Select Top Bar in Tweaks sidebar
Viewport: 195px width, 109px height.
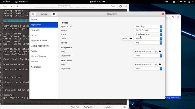44,51
